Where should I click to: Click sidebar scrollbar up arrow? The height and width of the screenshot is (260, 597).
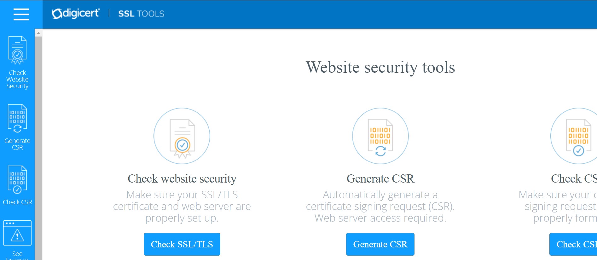(38, 33)
